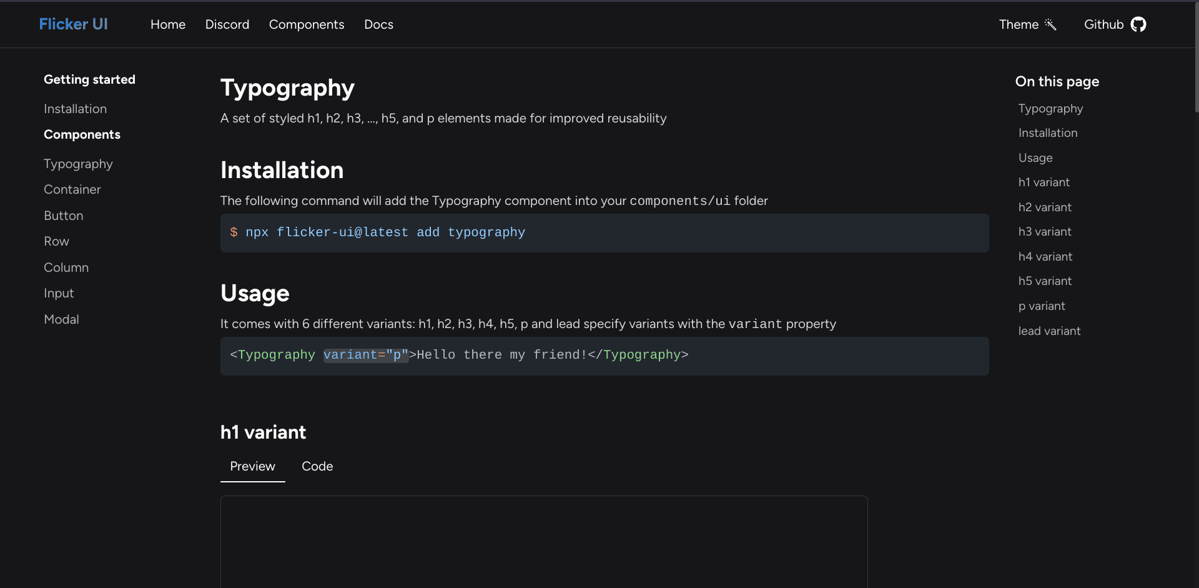The width and height of the screenshot is (1199, 588).
Task: Click the Flicker UI logo
Action: click(x=73, y=24)
